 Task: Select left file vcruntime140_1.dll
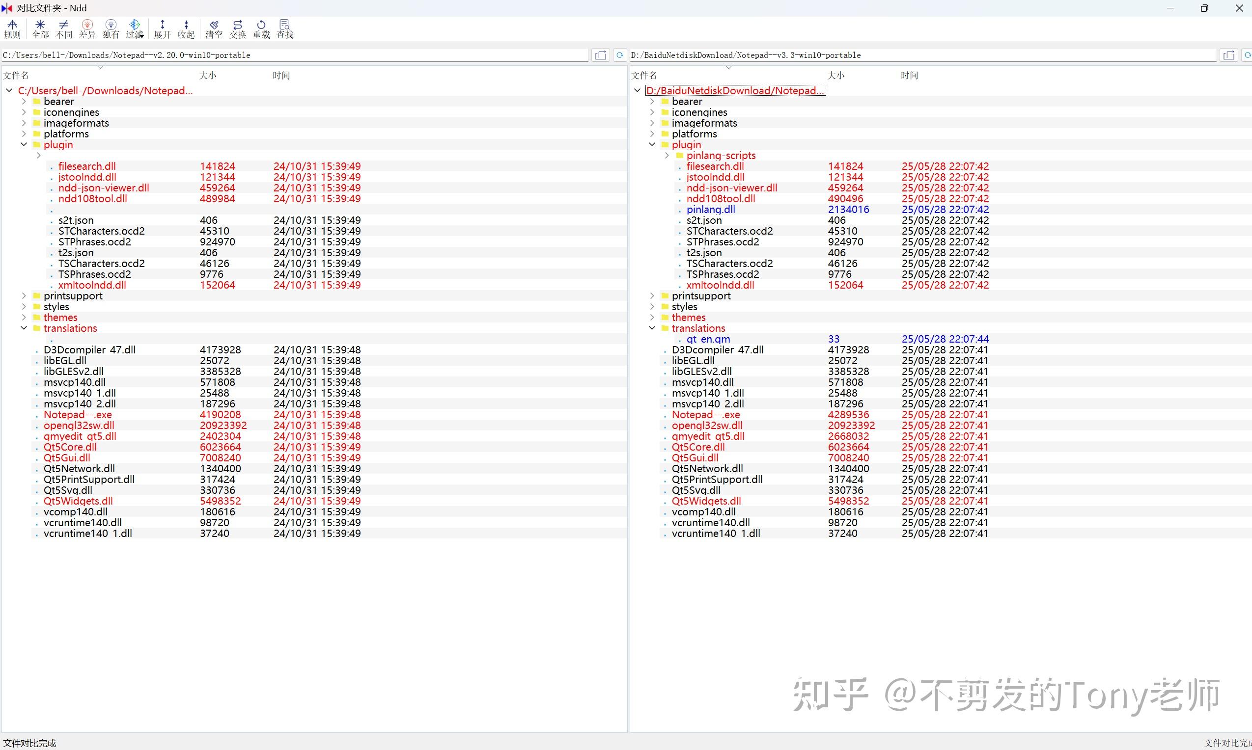[x=88, y=533]
